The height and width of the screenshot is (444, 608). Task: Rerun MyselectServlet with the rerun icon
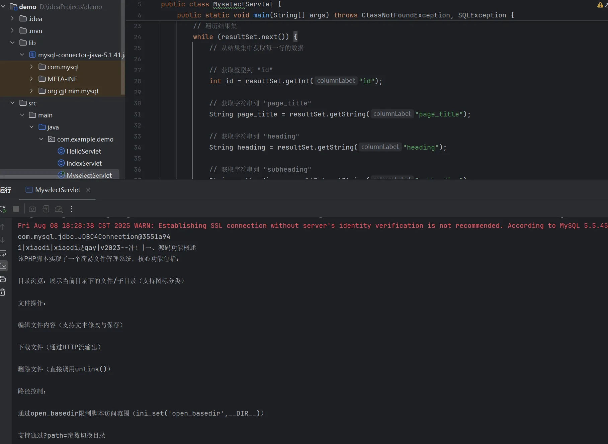[3, 209]
